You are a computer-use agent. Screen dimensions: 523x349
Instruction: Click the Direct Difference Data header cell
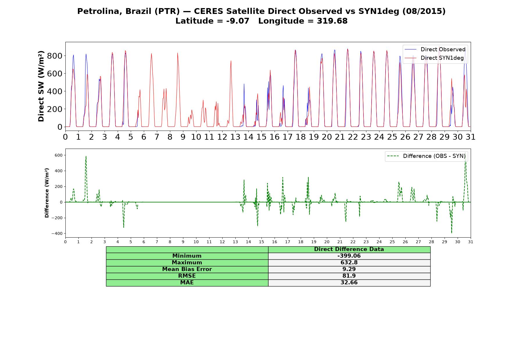(349, 250)
